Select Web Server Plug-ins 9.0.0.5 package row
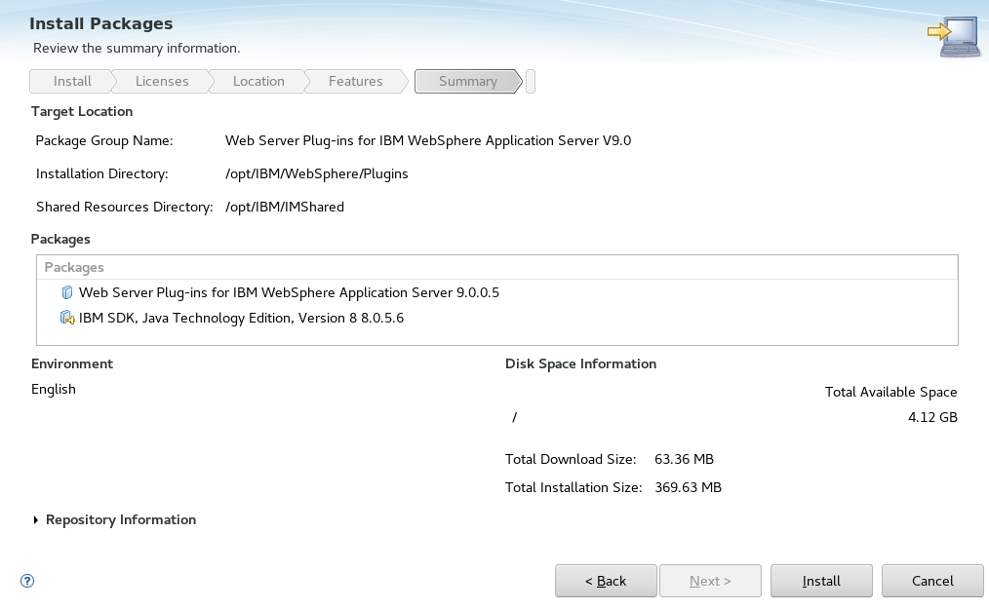 click(497, 292)
